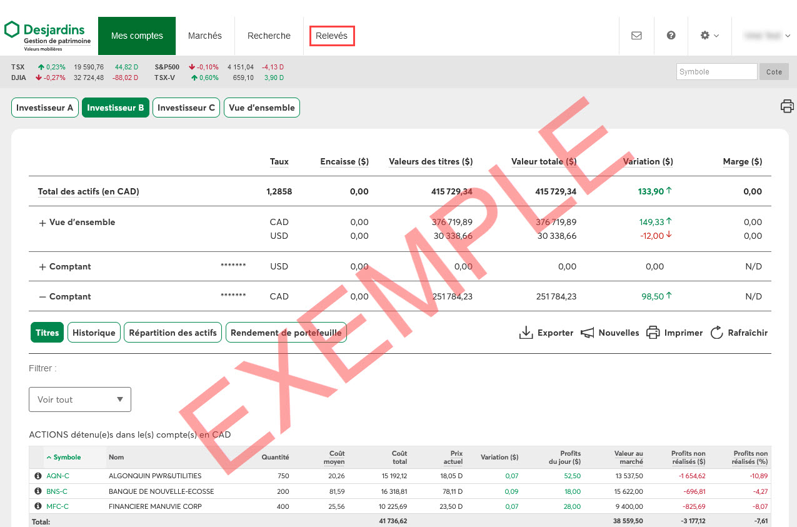Image resolution: width=797 pixels, height=527 pixels.
Task: Open the BNS-C symbol link
Action: 57,491
